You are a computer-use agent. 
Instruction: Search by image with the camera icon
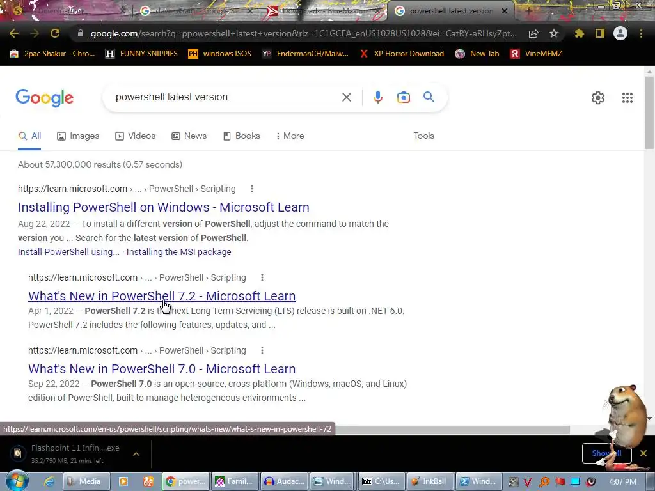coord(403,97)
